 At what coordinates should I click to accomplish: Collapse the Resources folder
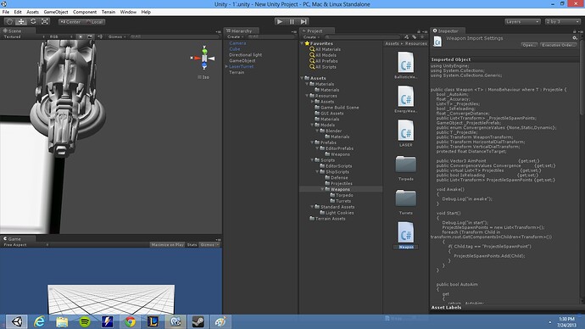[x=307, y=96]
